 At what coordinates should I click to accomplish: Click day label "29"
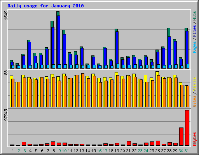175,151
